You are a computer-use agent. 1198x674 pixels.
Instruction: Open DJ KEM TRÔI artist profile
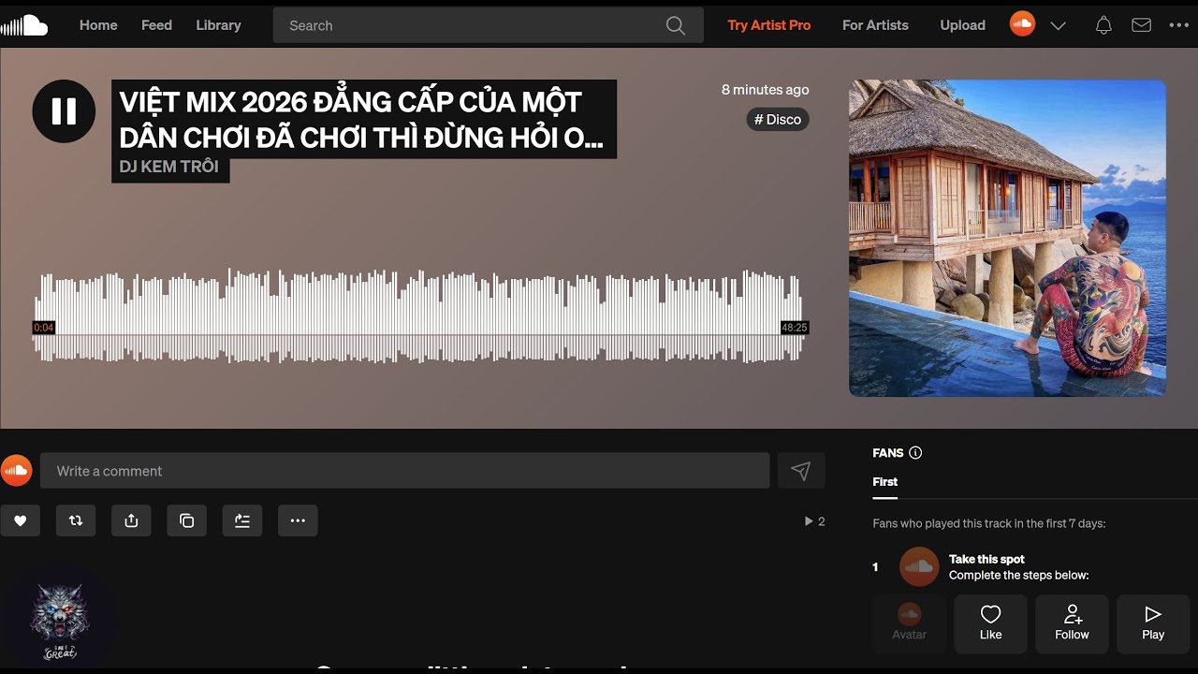point(169,167)
